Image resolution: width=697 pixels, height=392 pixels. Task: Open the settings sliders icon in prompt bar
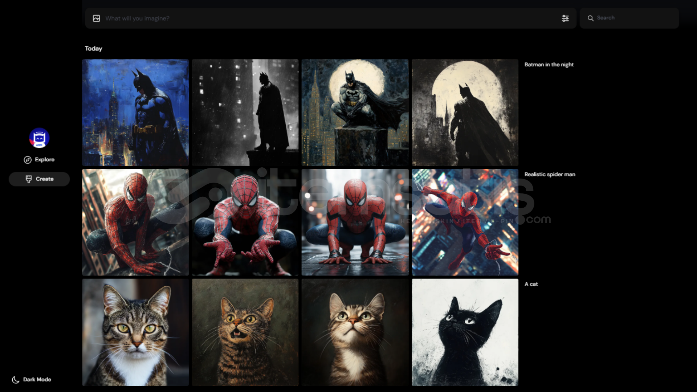coord(565,19)
